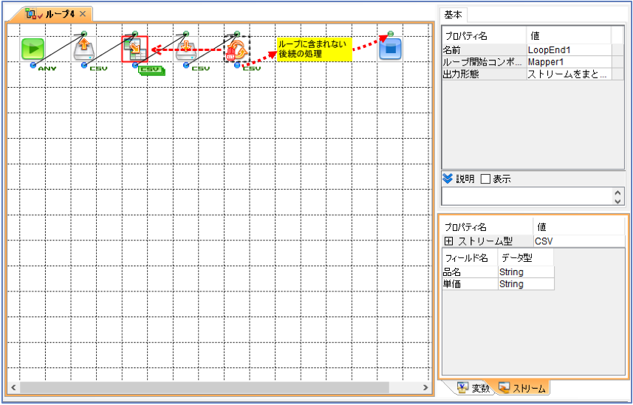The height and width of the screenshot is (405, 633).
Task: Select the LoopEnd stop component icon
Action: click(x=237, y=49)
